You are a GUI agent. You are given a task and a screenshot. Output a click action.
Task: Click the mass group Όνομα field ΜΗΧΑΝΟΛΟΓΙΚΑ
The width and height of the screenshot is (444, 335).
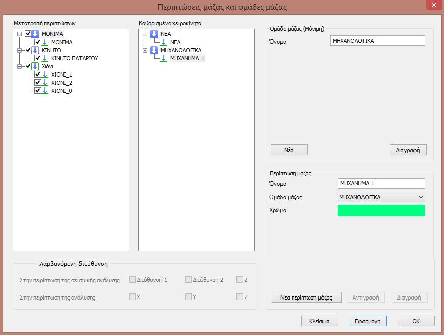[378, 41]
